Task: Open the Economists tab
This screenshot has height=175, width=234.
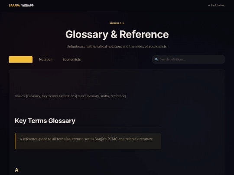Action: pos(71,59)
